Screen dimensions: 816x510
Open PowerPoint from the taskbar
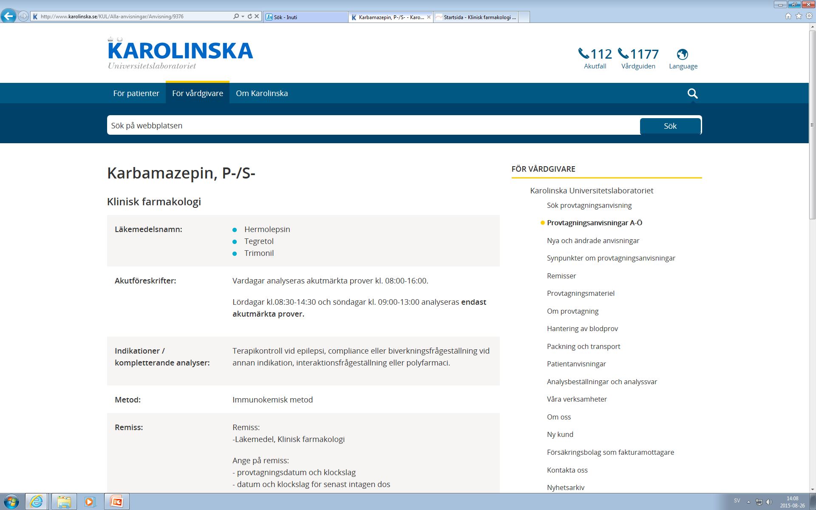click(116, 502)
